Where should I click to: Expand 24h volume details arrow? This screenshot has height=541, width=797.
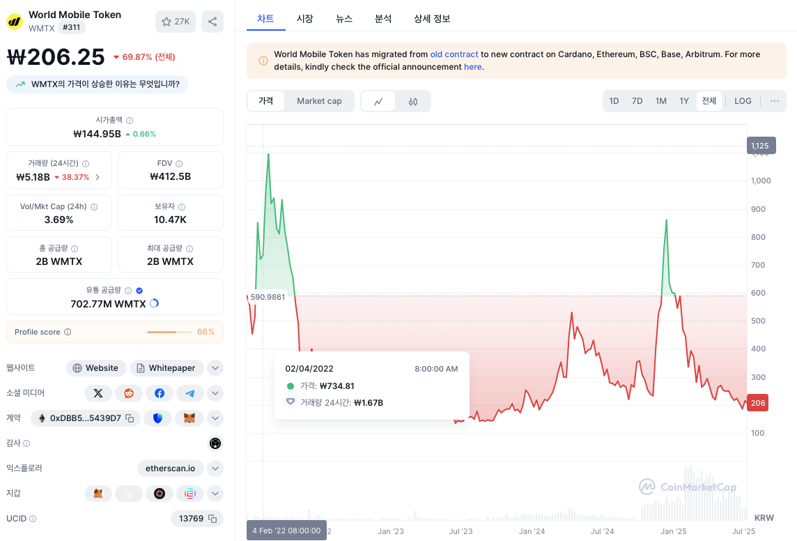(98, 177)
